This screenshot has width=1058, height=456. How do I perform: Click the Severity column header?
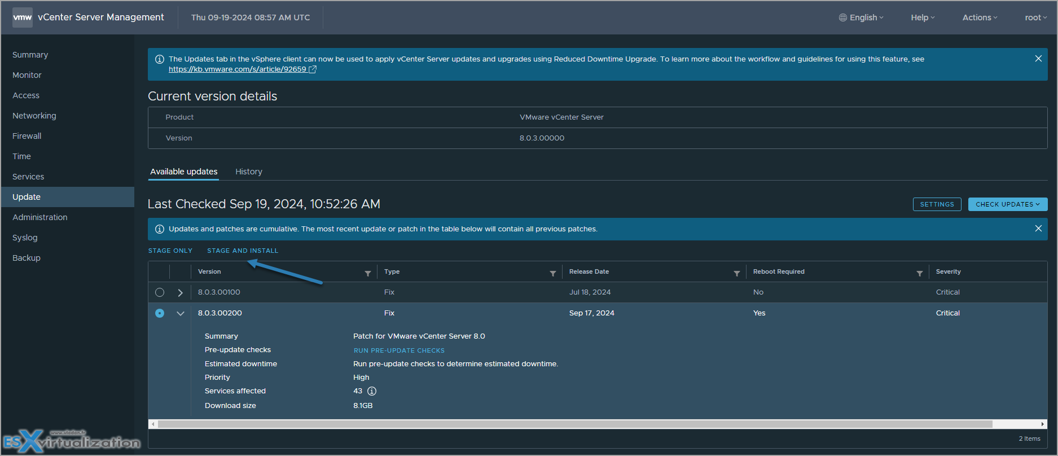tap(948, 271)
